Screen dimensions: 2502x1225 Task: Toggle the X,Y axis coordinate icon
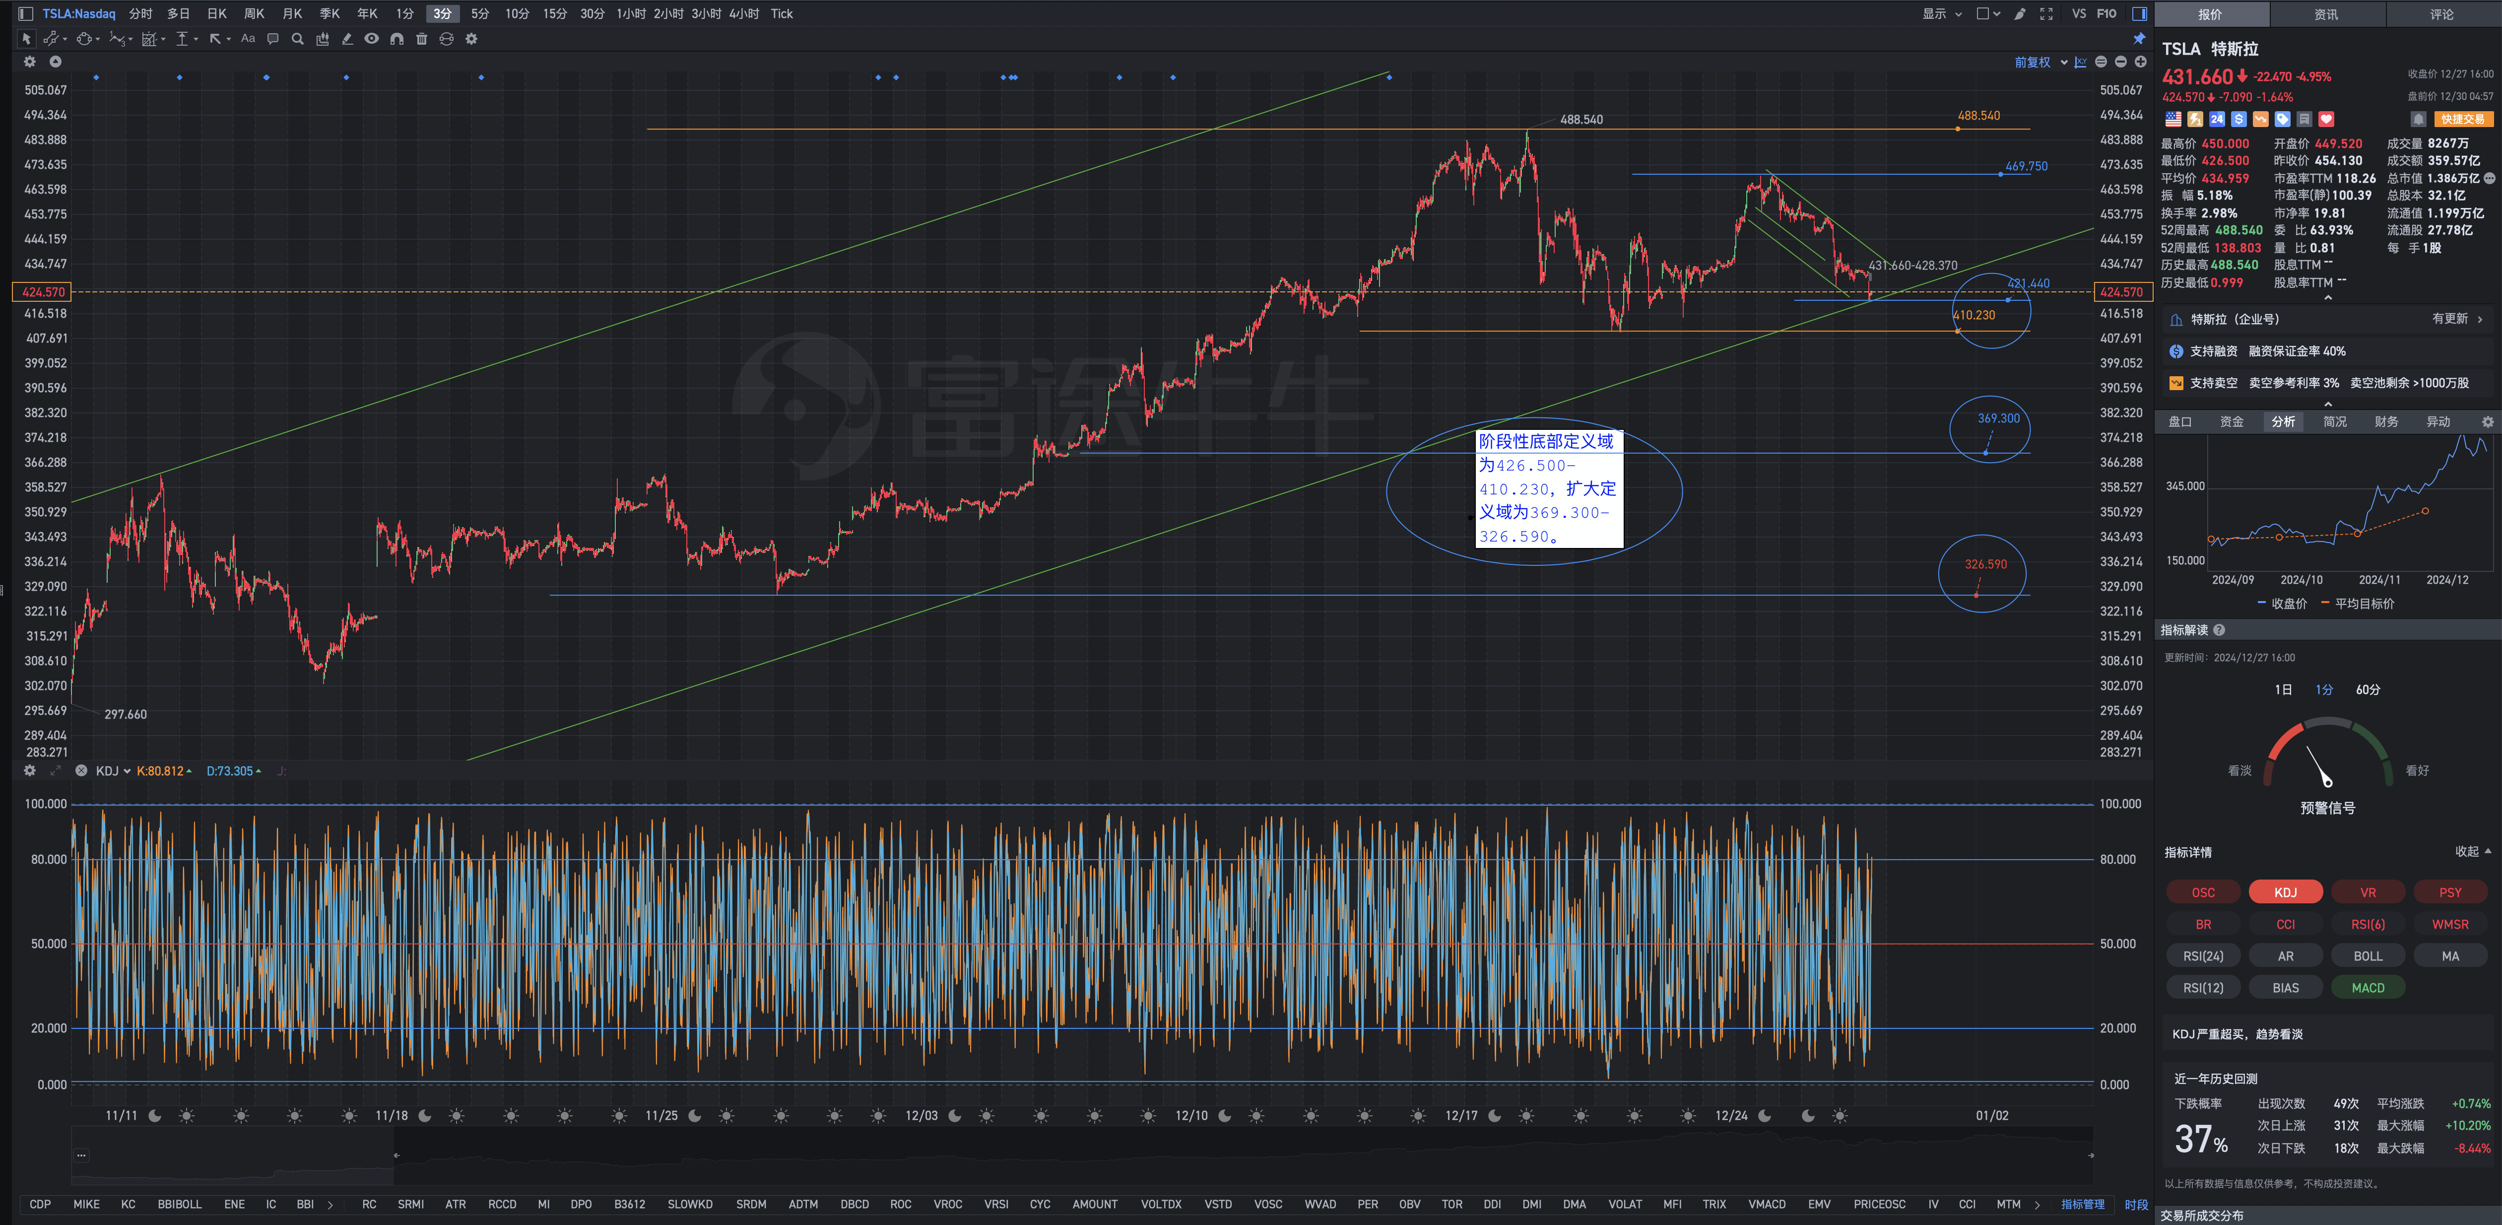[x=2081, y=62]
